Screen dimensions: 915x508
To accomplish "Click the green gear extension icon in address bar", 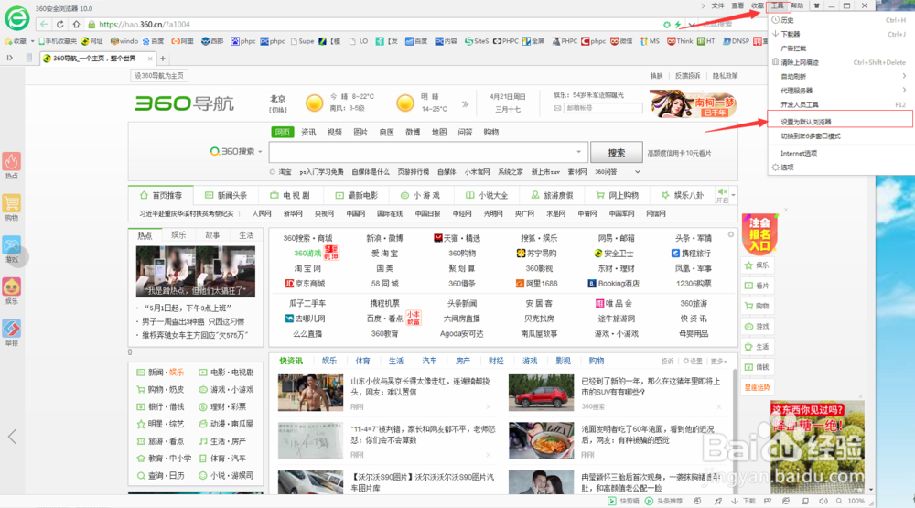I will coord(666,25).
